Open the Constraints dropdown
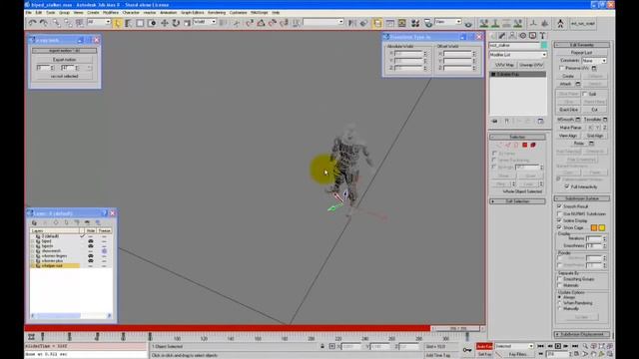Viewport: 639px width, 359px height. tap(594, 60)
